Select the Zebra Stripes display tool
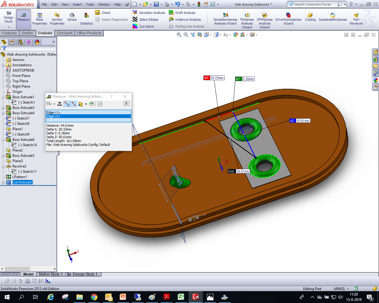This screenshot has height=303, width=379. [x=145, y=20]
